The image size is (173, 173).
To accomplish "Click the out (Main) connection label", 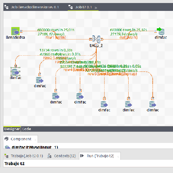I will [x=129, y=37].
